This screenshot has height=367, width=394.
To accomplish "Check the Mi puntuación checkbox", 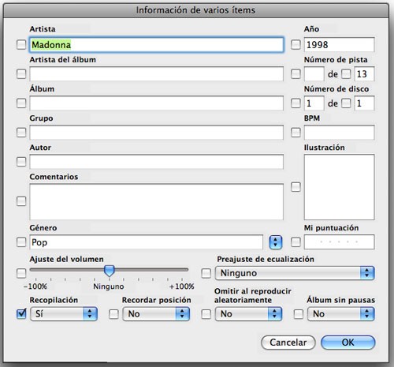I will [295, 242].
